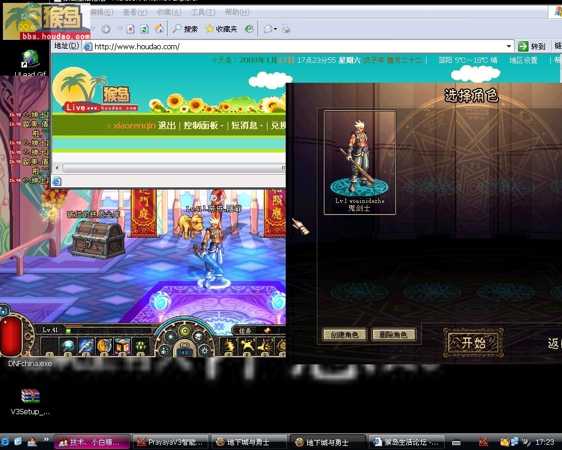Print the page with the printer icon
The width and height of the screenshot is (562, 450).
click(x=286, y=29)
